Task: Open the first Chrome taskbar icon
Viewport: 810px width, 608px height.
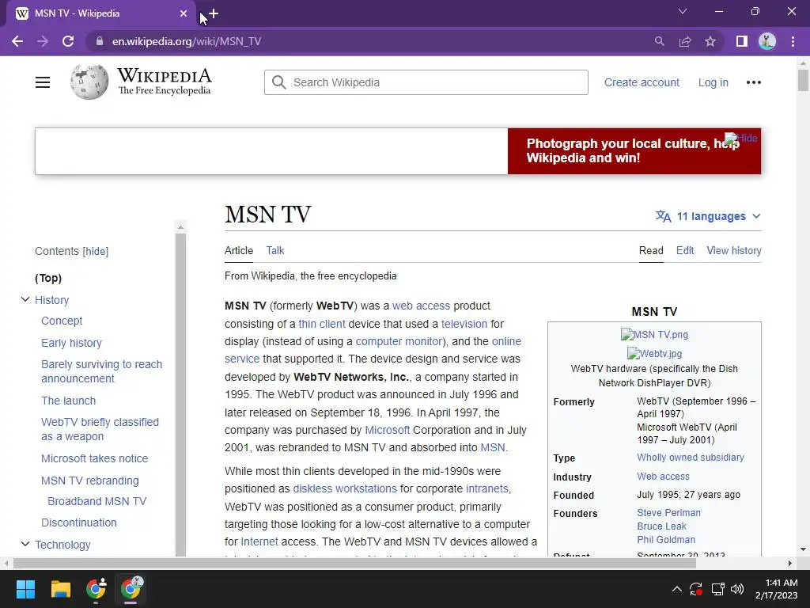Action: click(x=96, y=589)
